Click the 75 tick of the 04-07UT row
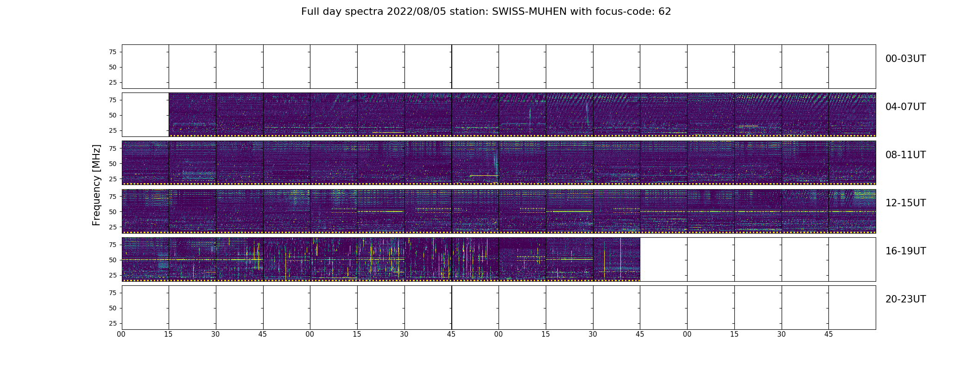973x370 pixels. (113, 100)
